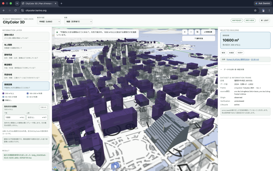Click the 50 m²未満 legend swatch
The width and height of the screenshot is (273, 171).
click(x=27, y=97)
